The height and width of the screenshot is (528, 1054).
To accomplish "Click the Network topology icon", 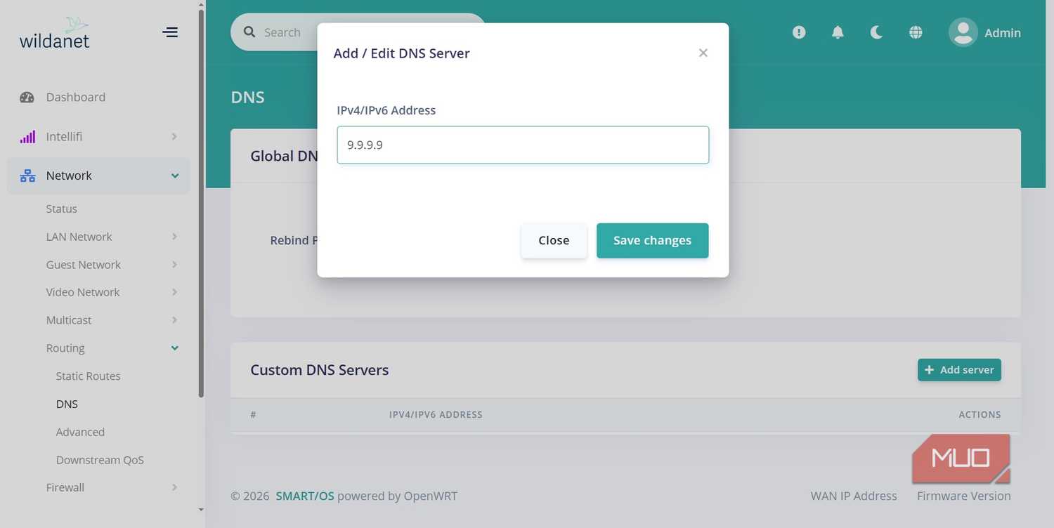I will [27, 176].
